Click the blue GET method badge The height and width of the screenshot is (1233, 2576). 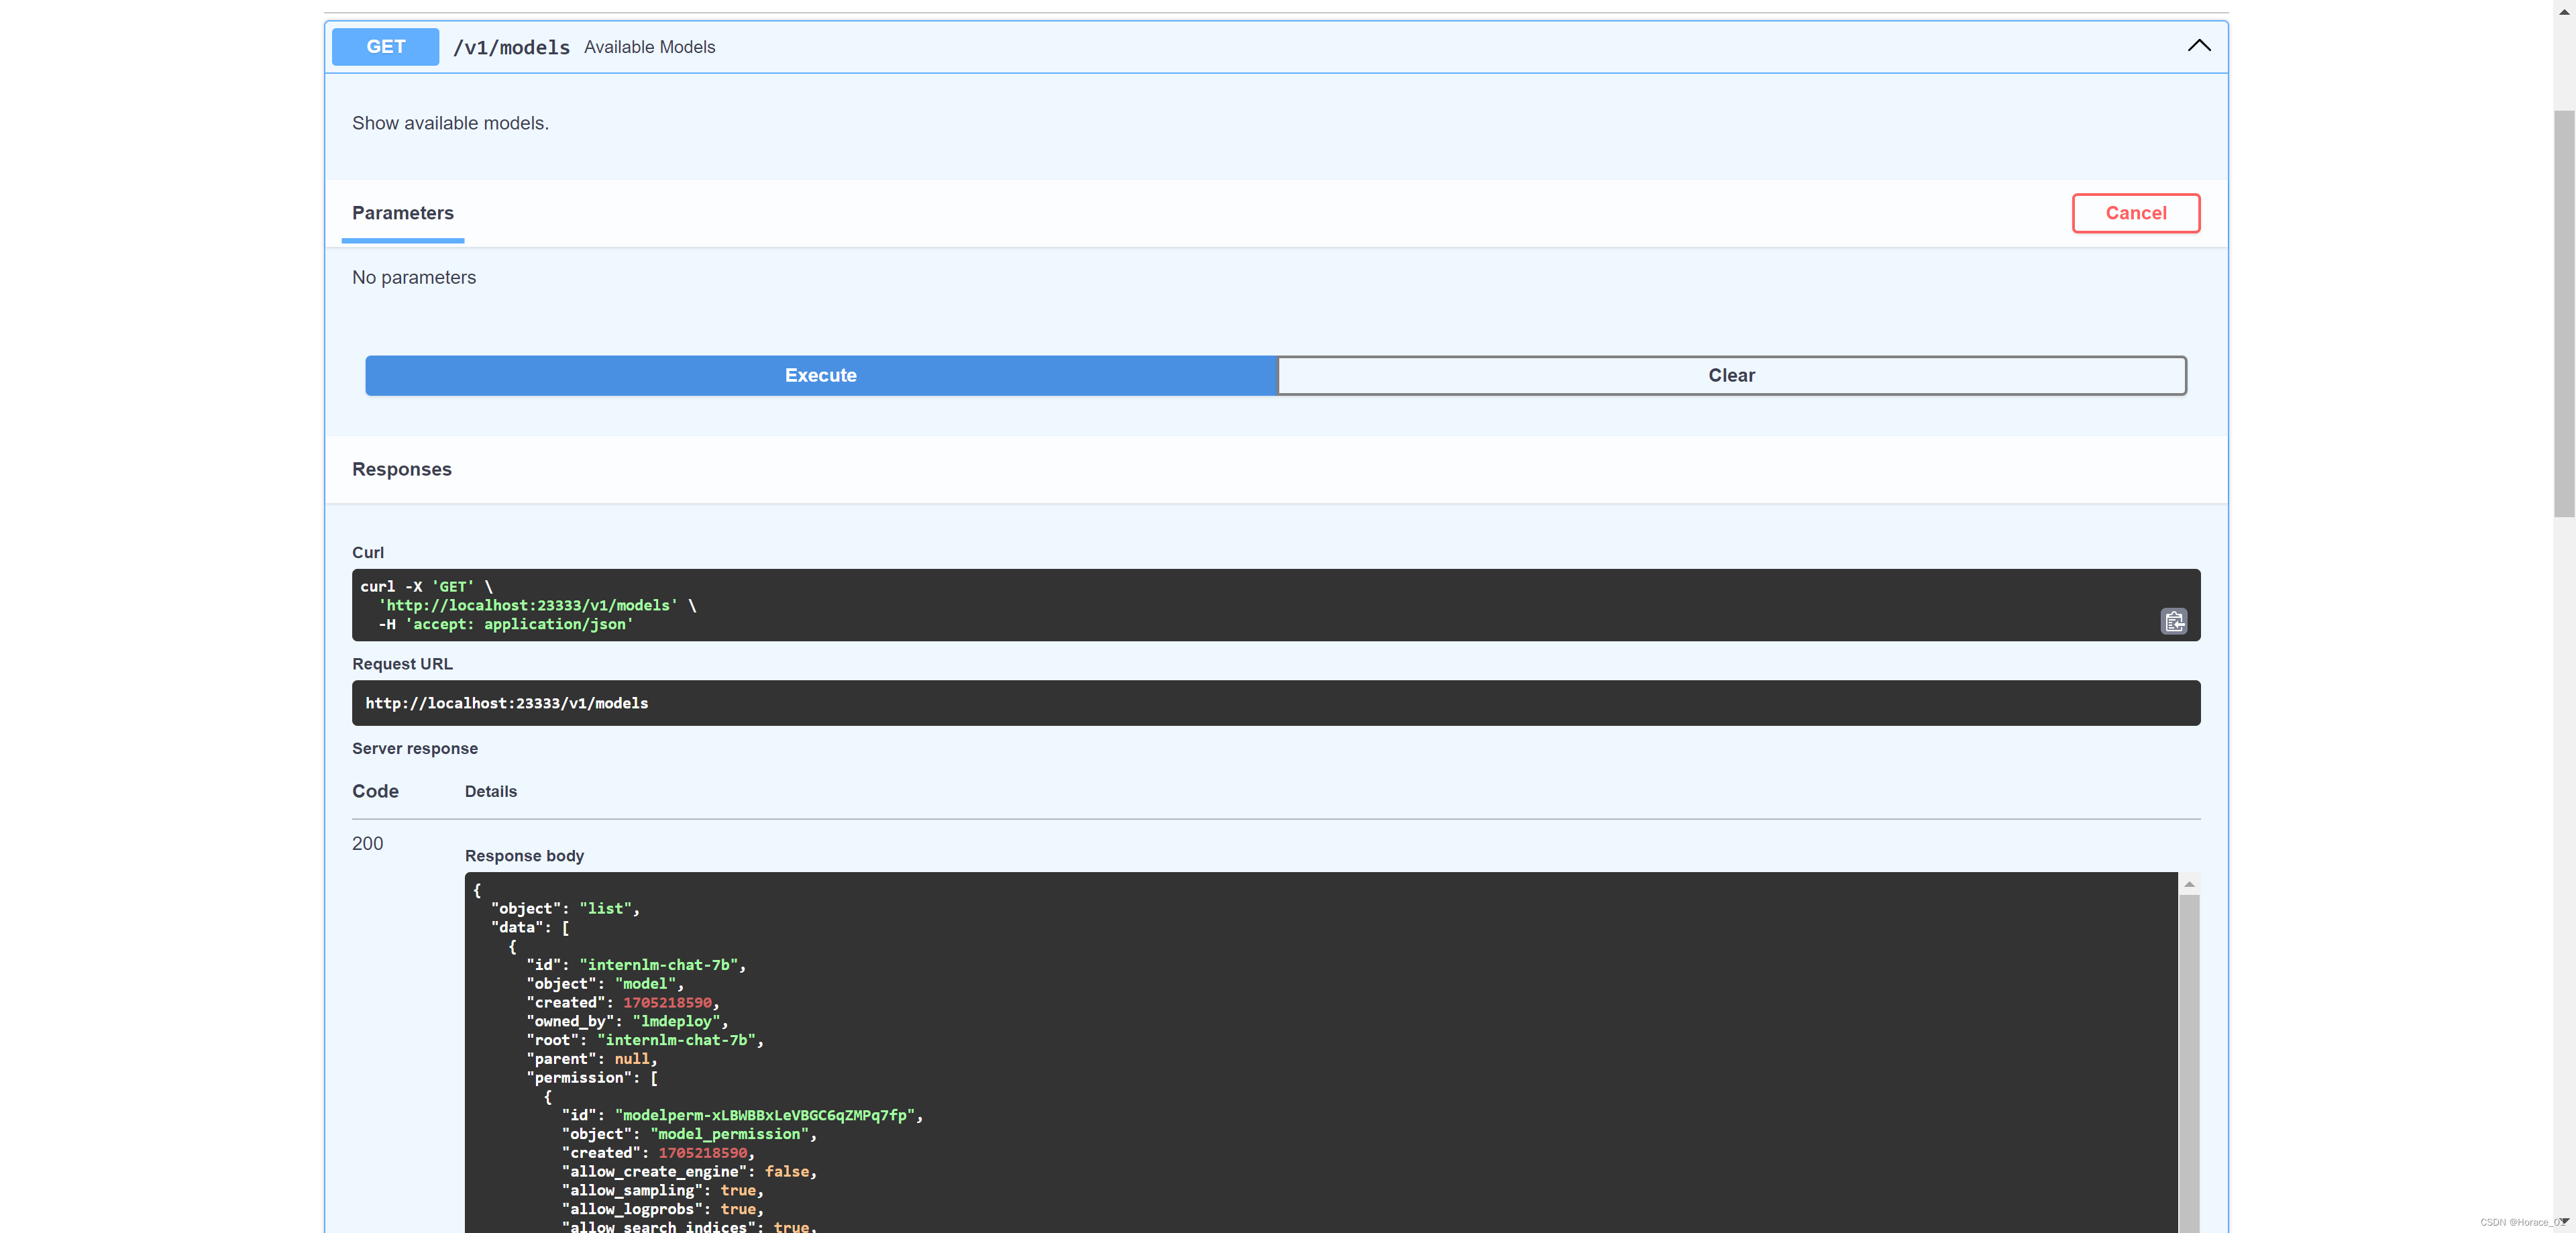pyautogui.click(x=385, y=47)
